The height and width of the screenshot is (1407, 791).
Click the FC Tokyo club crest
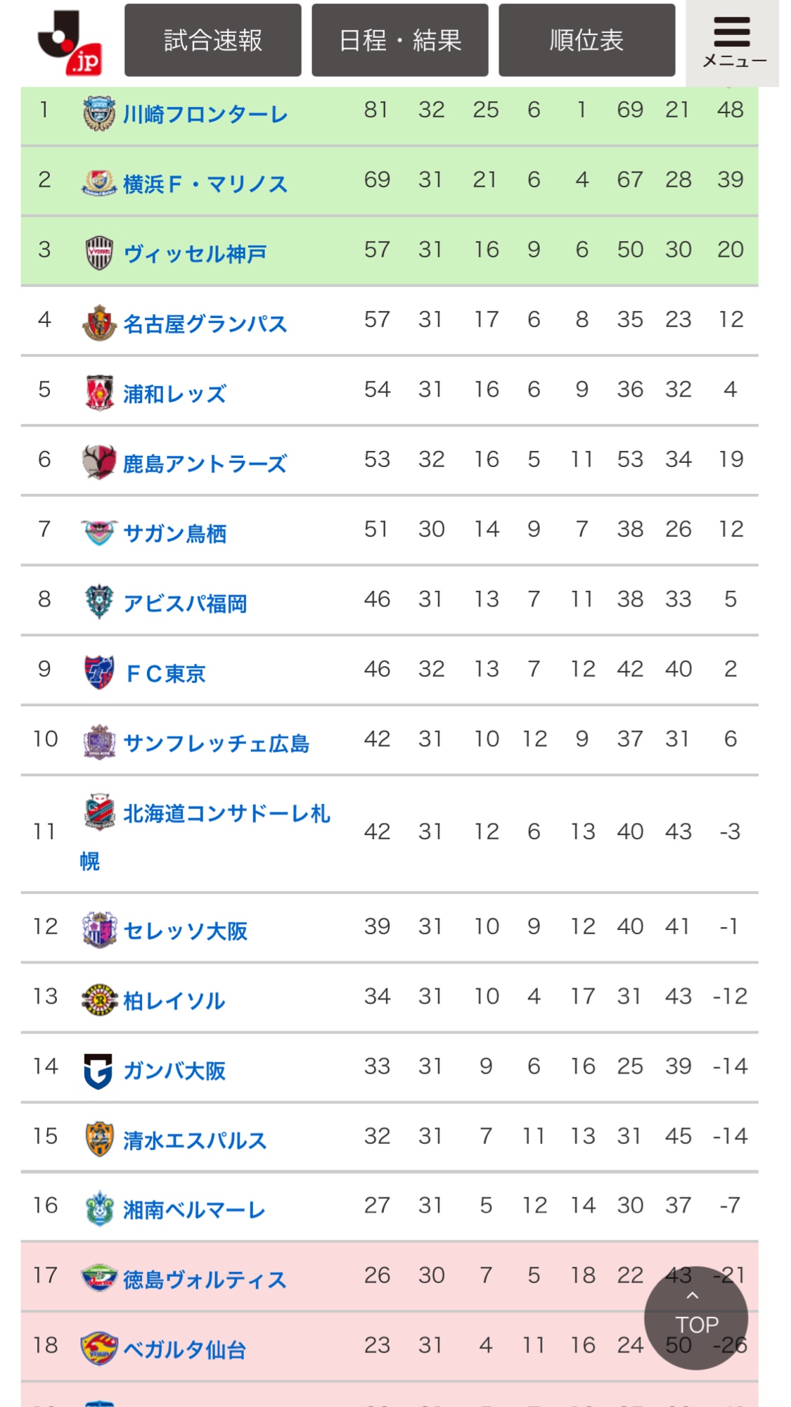coord(99,672)
